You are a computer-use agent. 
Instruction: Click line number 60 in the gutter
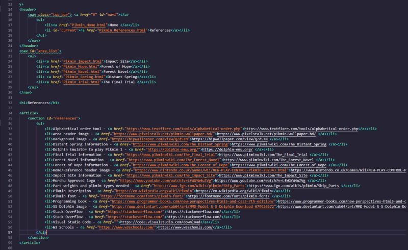tap(10, 248)
